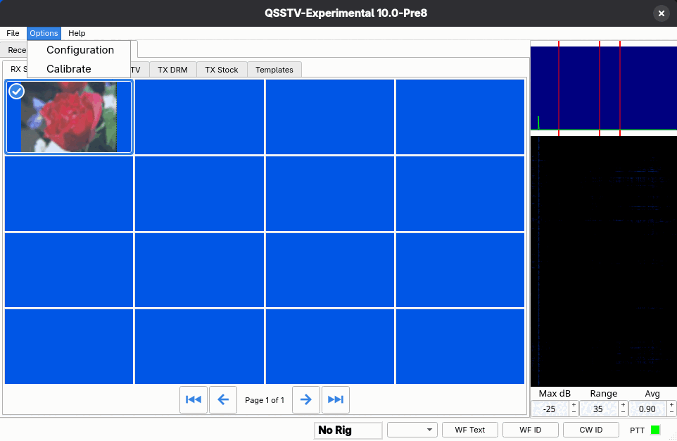Open the Help menu
677x441 pixels.
click(x=77, y=33)
